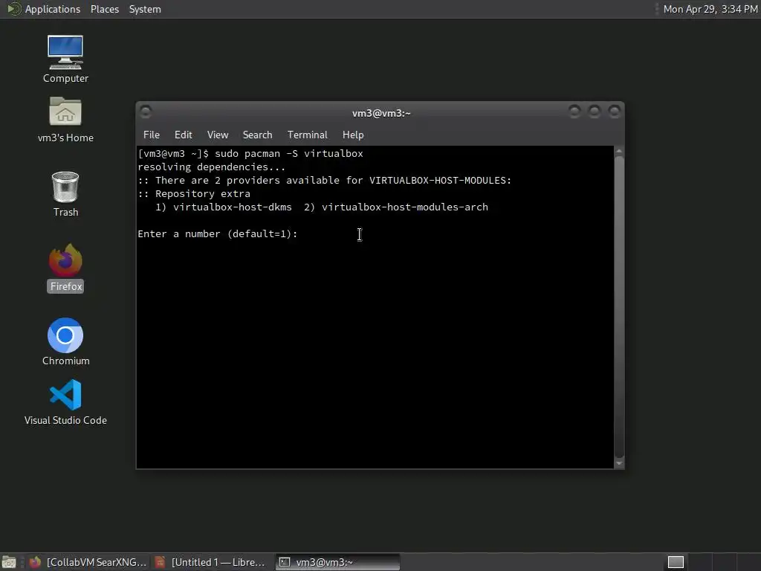This screenshot has height=571, width=761.
Task: Open the terminal Edit menu
Action: 184,135
